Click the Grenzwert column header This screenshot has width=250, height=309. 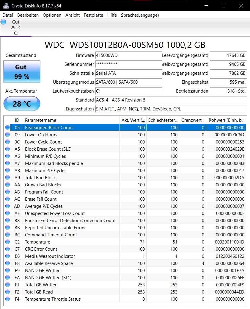pyautogui.click(x=193, y=120)
